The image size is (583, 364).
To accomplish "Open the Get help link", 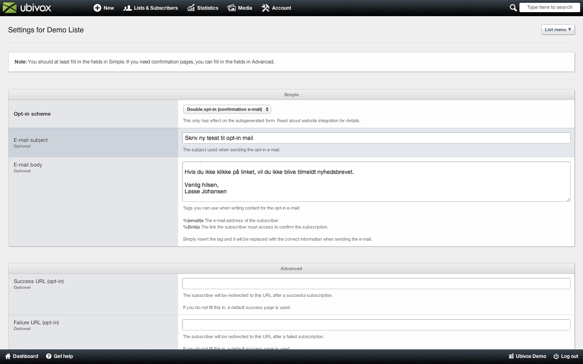I will click(x=60, y=356).
